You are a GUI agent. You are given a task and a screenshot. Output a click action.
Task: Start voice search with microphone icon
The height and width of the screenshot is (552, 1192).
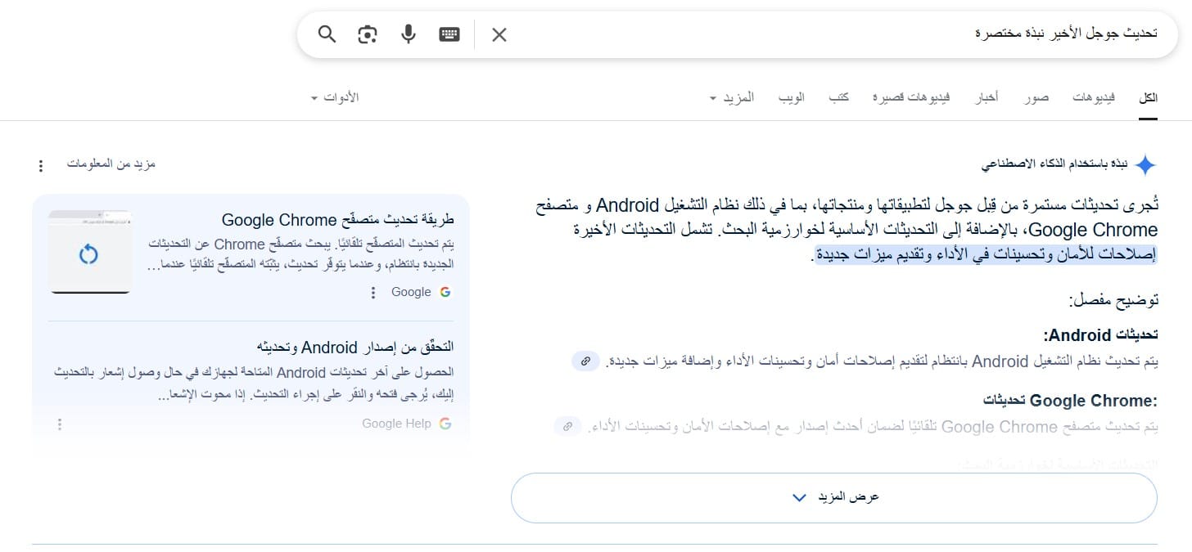pyautogui.click(x=408, y=34)
